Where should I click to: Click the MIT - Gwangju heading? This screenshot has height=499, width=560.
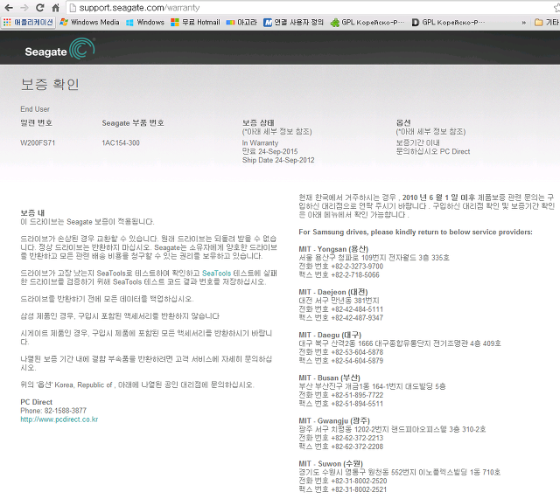334,421
